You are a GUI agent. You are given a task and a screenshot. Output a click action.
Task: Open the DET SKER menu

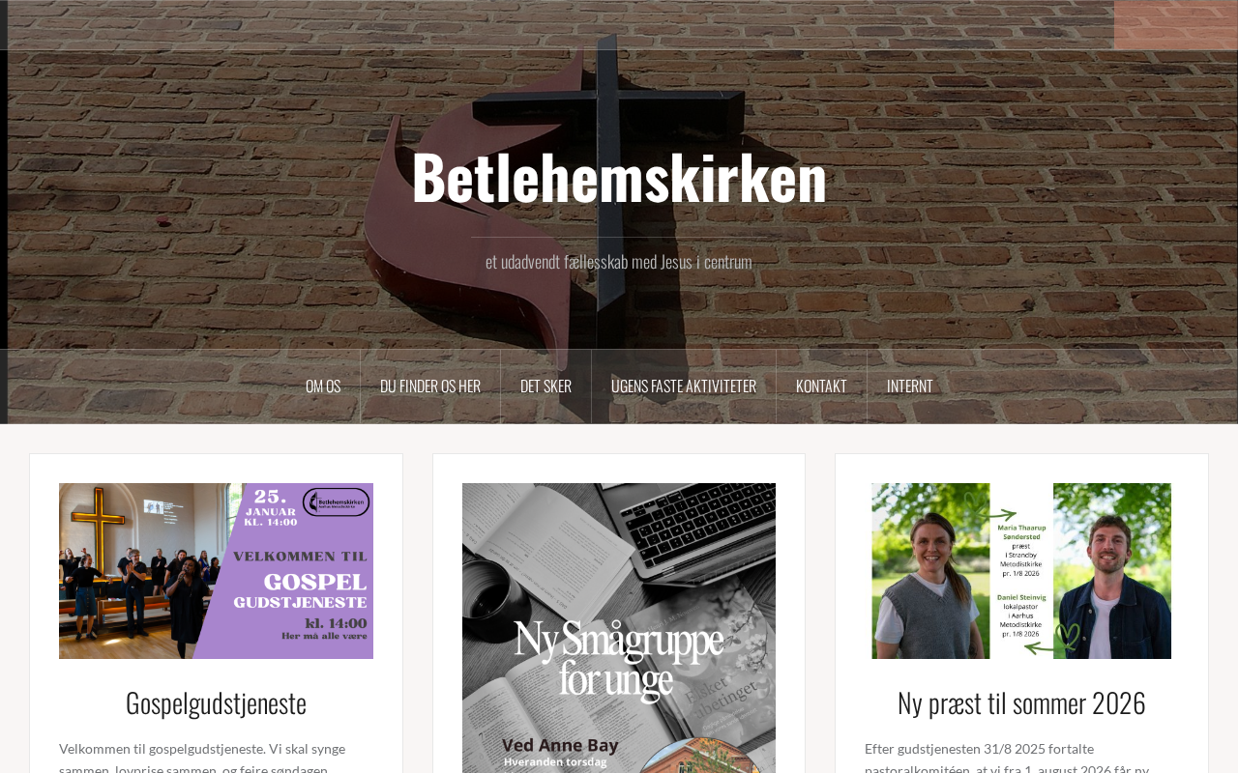[x=545, y=386]
